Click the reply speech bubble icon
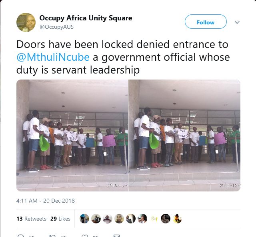 click(21, 236)
